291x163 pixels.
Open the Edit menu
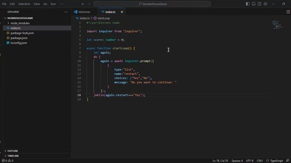point(12,4)
